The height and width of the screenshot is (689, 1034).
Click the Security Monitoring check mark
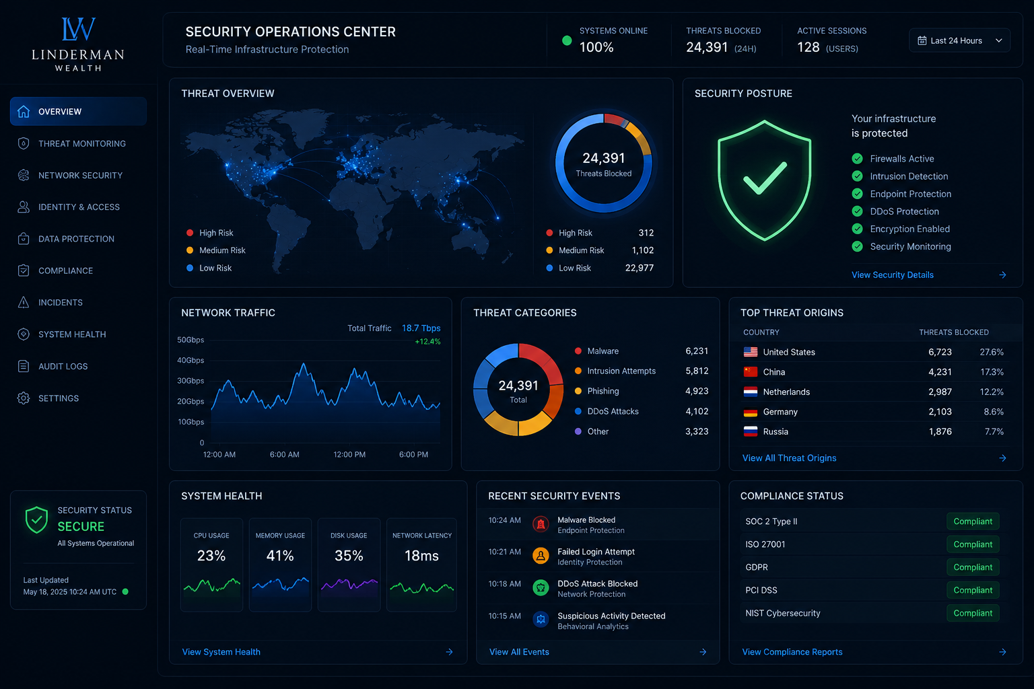(857, 246)
